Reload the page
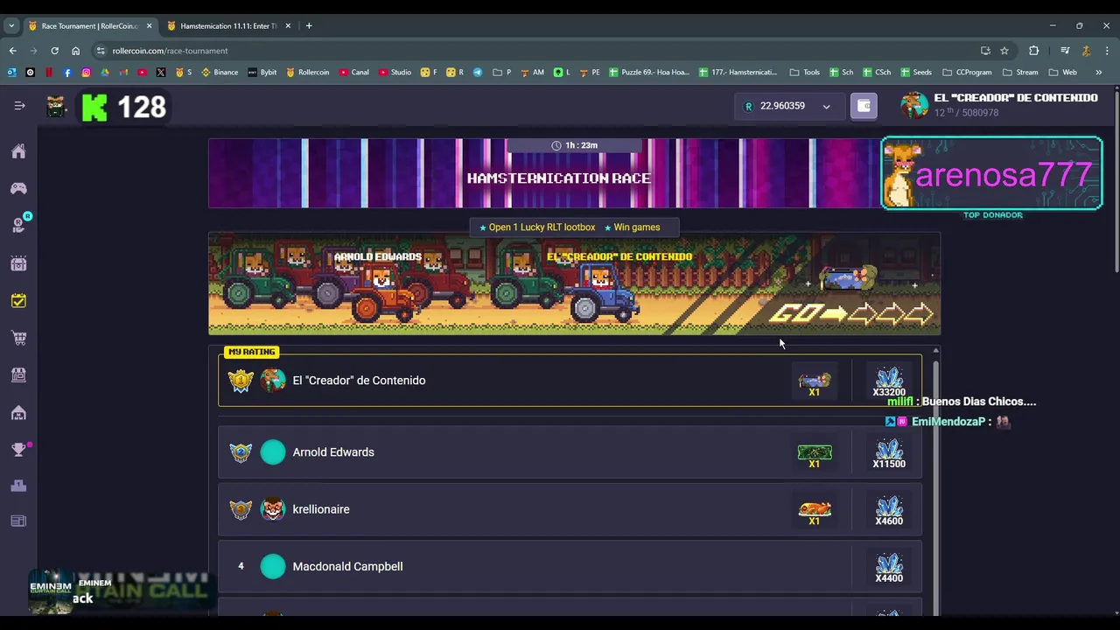The width and height of the screenshot is (1120, 630). tap(54, 51)
